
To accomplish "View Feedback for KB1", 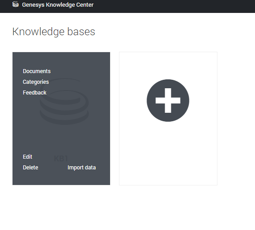I will pyautogui.click(x=34, y=93).
